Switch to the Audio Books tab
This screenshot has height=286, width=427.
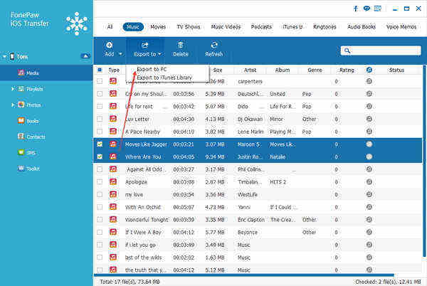coord(362,26)
